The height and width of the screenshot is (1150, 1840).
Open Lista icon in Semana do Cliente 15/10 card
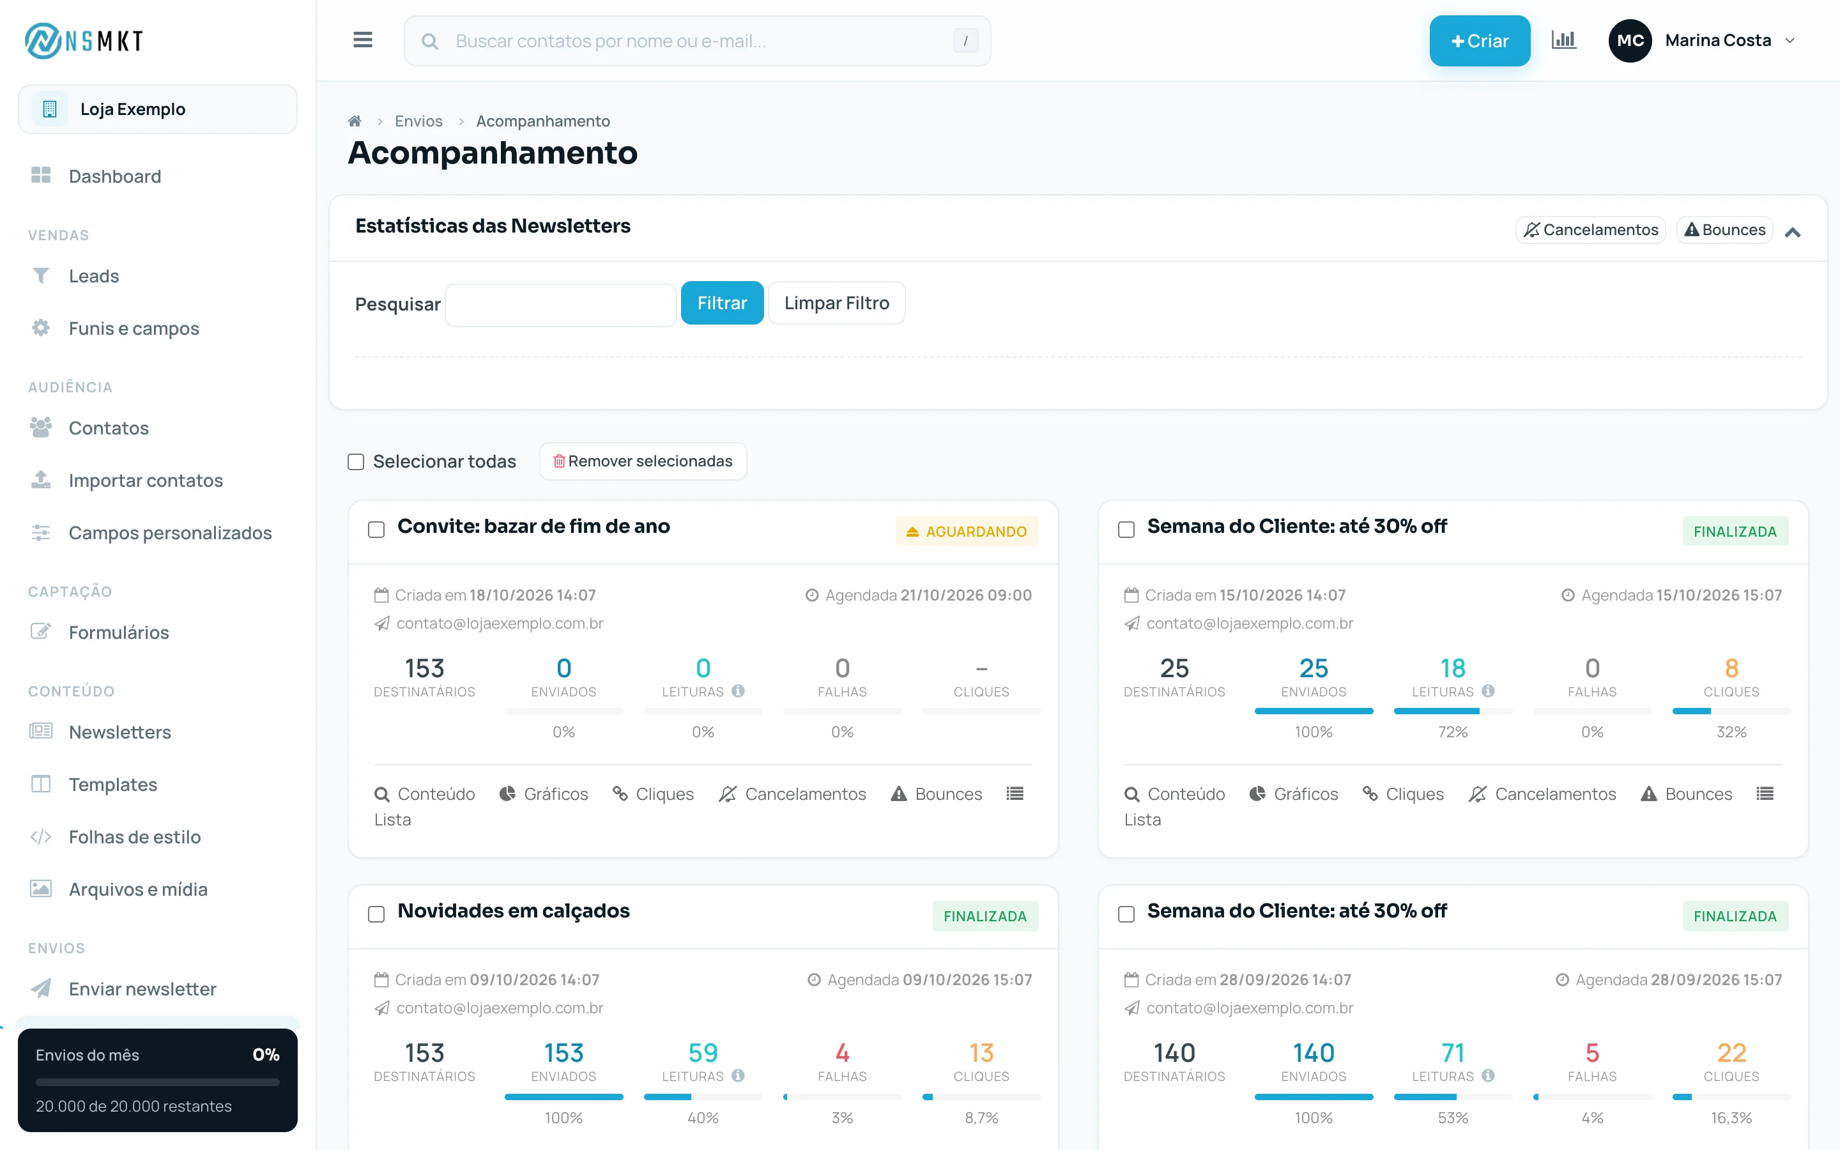pyautogui.click(x=1765, y=793)
